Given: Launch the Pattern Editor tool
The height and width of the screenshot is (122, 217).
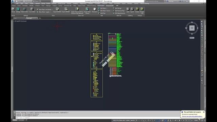Looking at the screenshot, I should coord(24,10).
